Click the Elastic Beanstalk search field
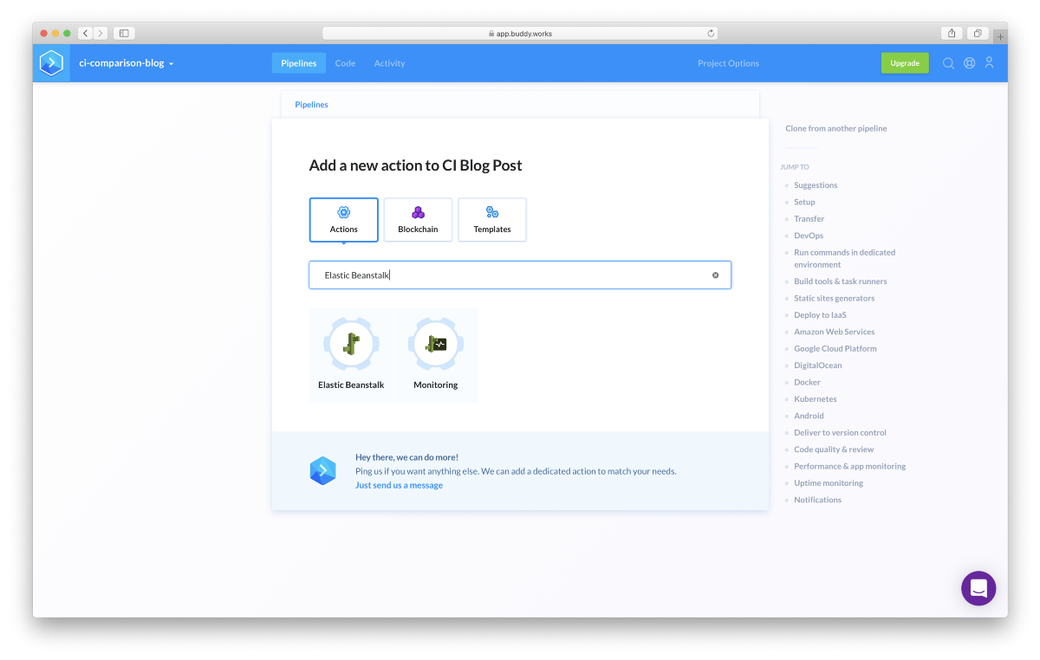This screenshot has width=1040, height=660. 520,275
